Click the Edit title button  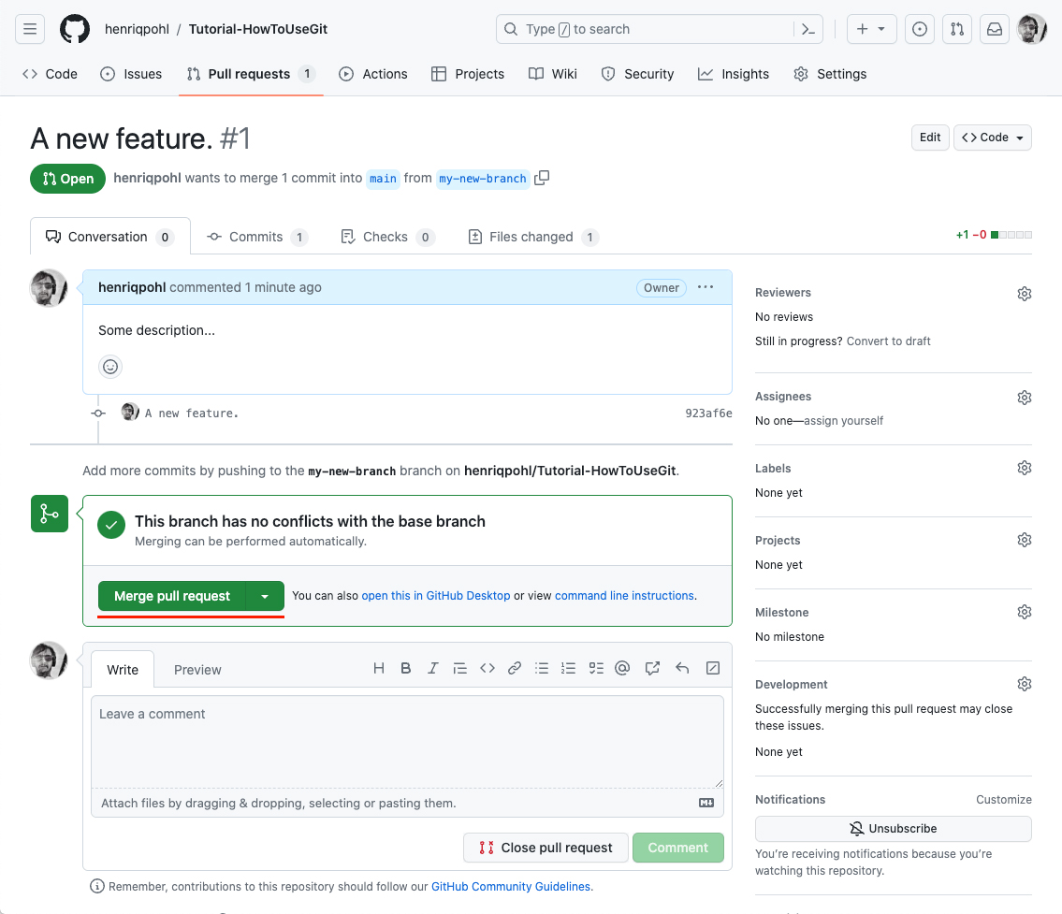tap(930, 138)
